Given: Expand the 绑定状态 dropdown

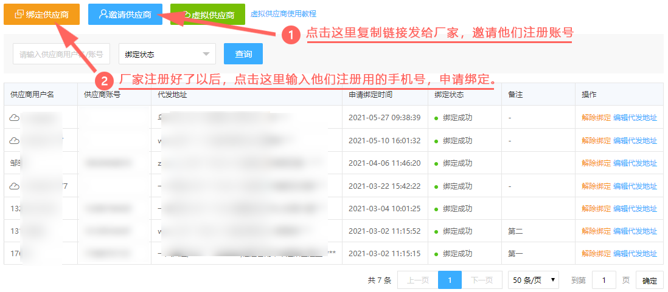Looking at the screenshot, I should point(167,54).
